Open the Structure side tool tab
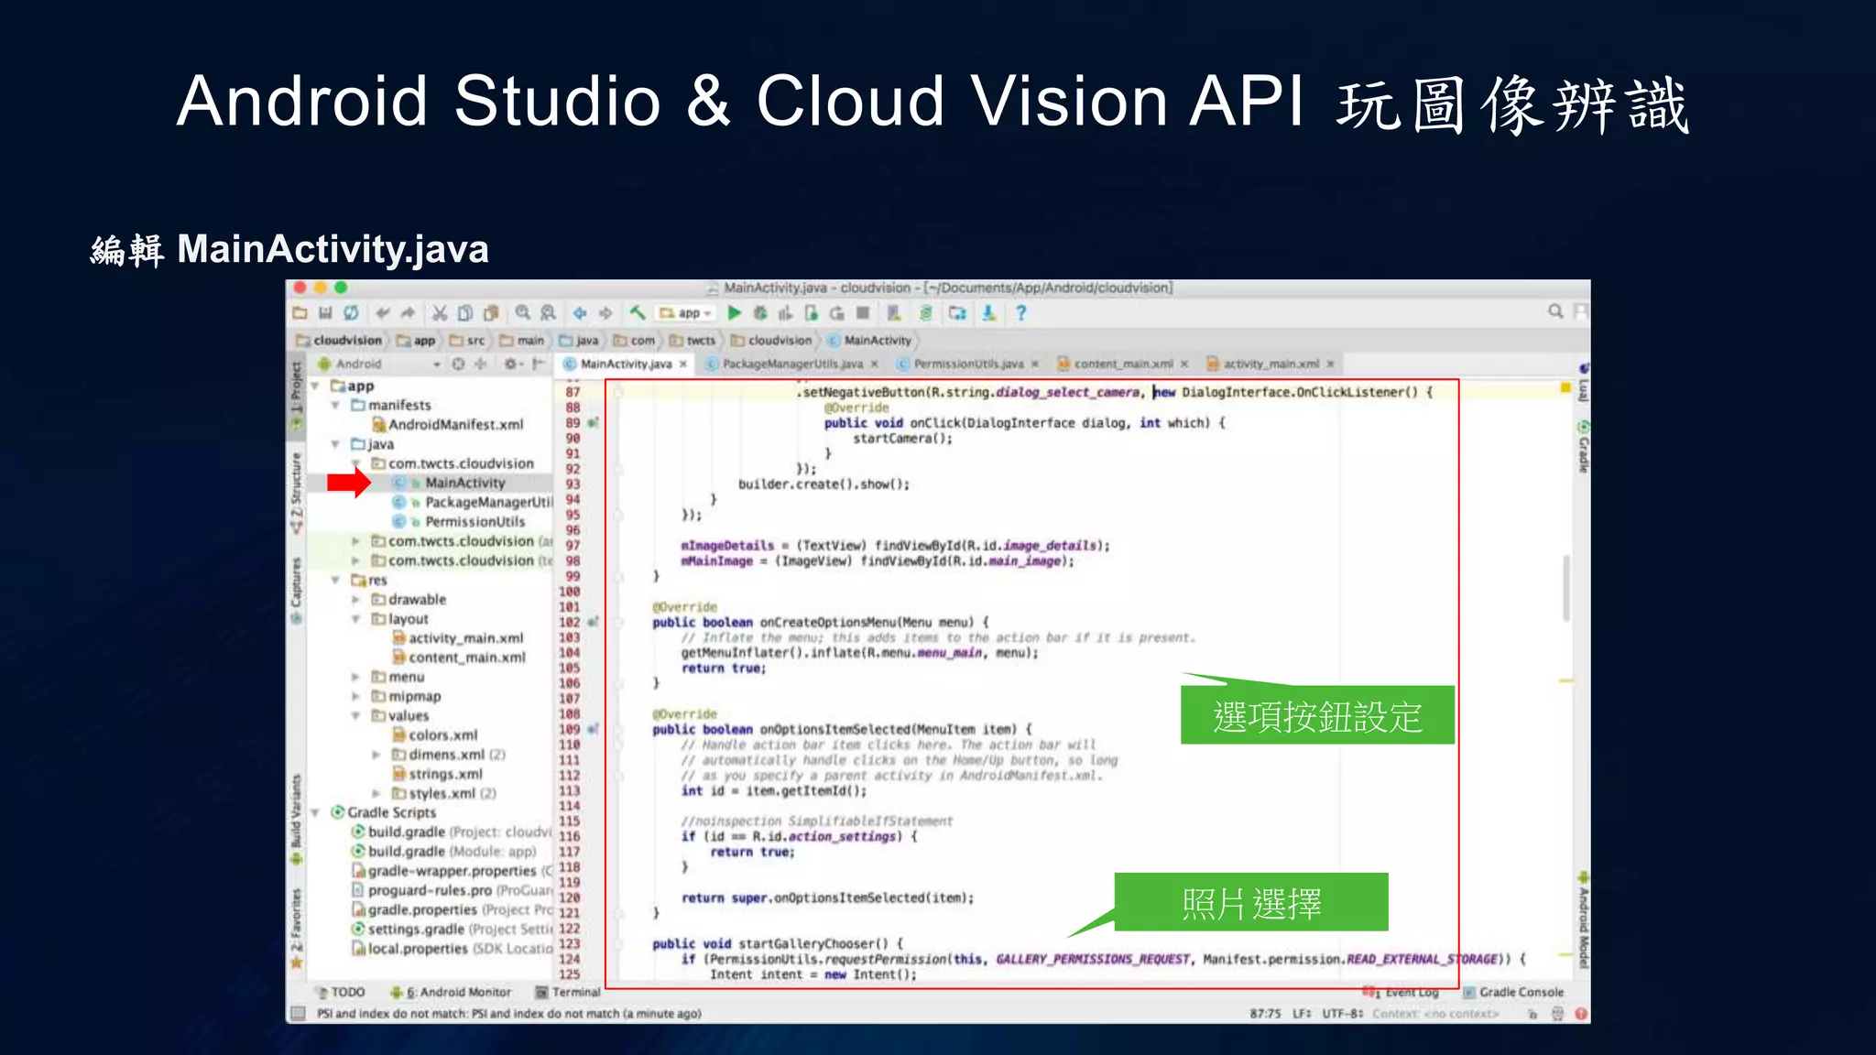 click(x=296, y=495)
